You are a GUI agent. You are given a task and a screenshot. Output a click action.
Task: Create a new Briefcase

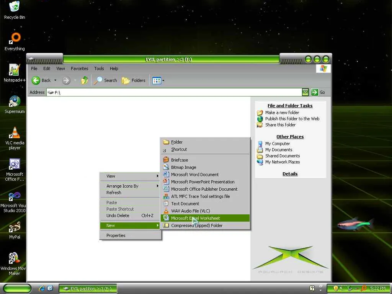205,160
